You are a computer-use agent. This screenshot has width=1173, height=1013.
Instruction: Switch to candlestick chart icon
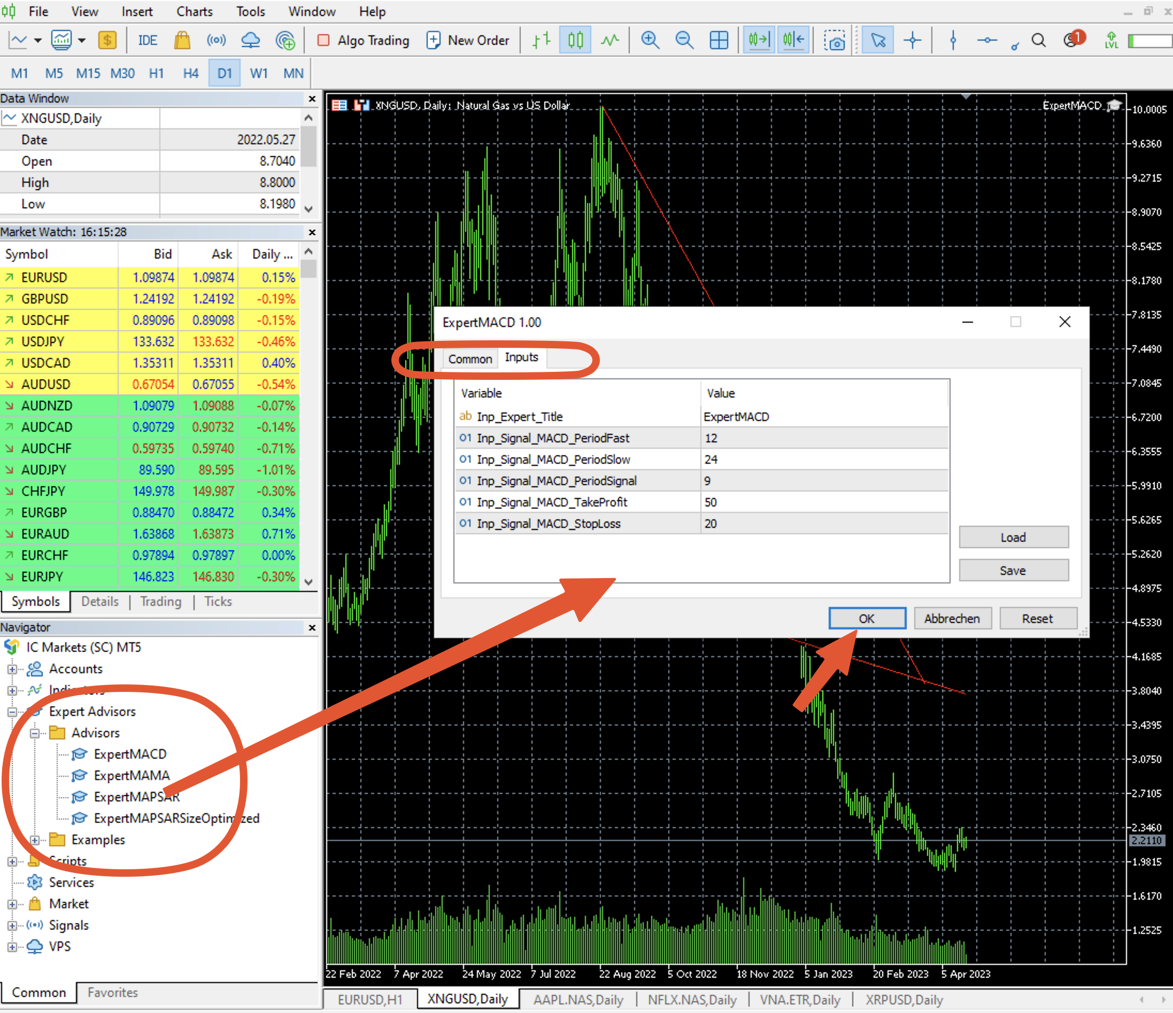click(x=575, y=40)
